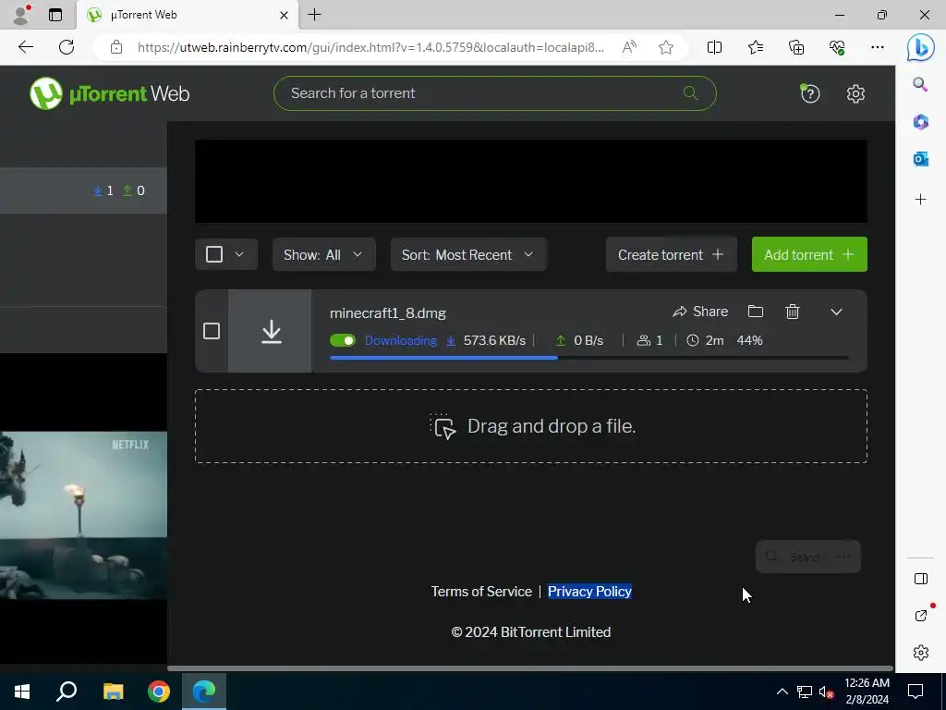The height and width of the screenshot is (710, 946).
Task: Select the µTorrent Web browser tab
Action: 187,15
